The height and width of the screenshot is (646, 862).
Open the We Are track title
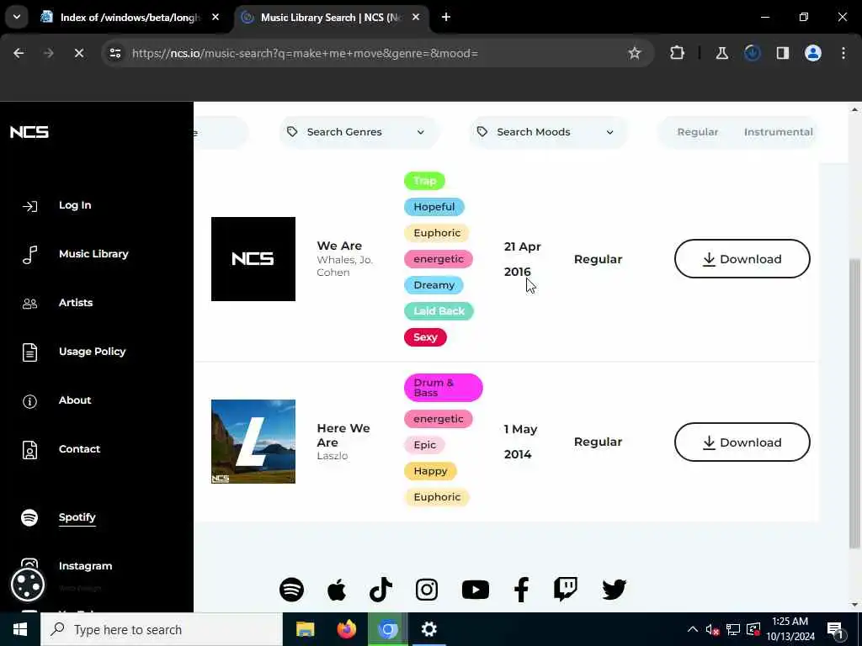click(339, 246)
